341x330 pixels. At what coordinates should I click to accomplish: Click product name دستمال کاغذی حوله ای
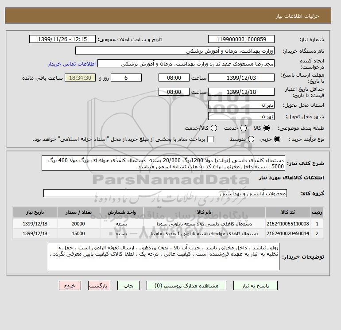(205, 233)
